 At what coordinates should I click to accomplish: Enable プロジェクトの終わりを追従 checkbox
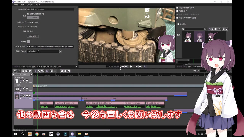[x=177, y=18]
